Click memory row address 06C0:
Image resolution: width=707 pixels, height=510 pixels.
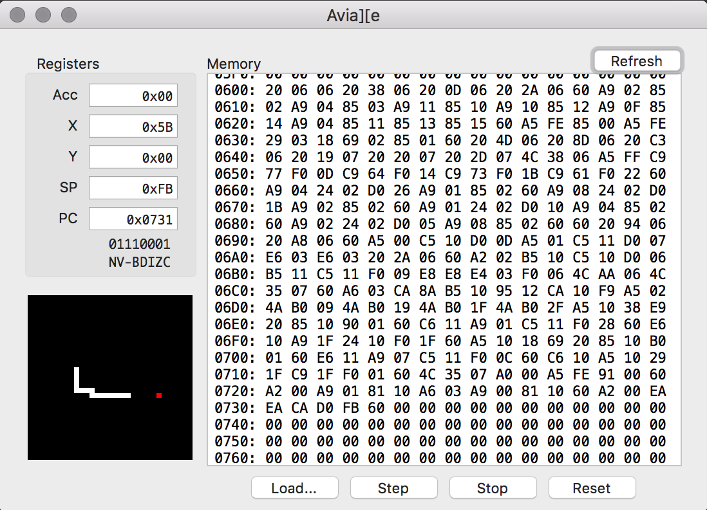pyautogui.click(x=234, y=291)
